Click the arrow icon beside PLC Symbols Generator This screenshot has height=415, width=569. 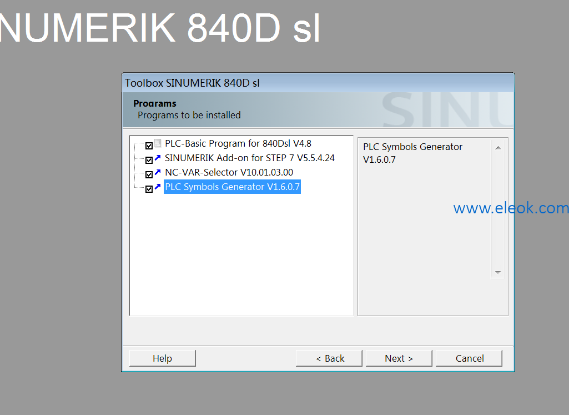coord(158,187)
